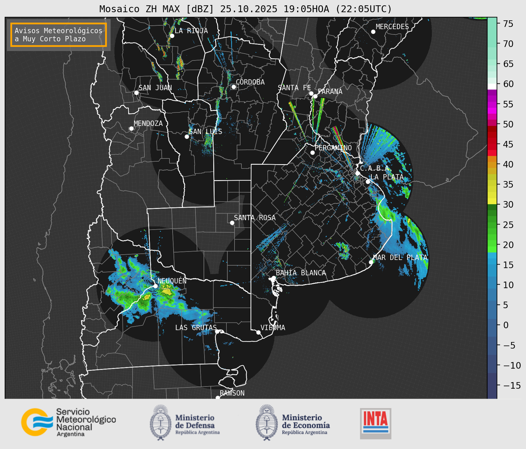Click the Santa Rosa city marker dot
The image size is (526, 449).
(232, 223)
